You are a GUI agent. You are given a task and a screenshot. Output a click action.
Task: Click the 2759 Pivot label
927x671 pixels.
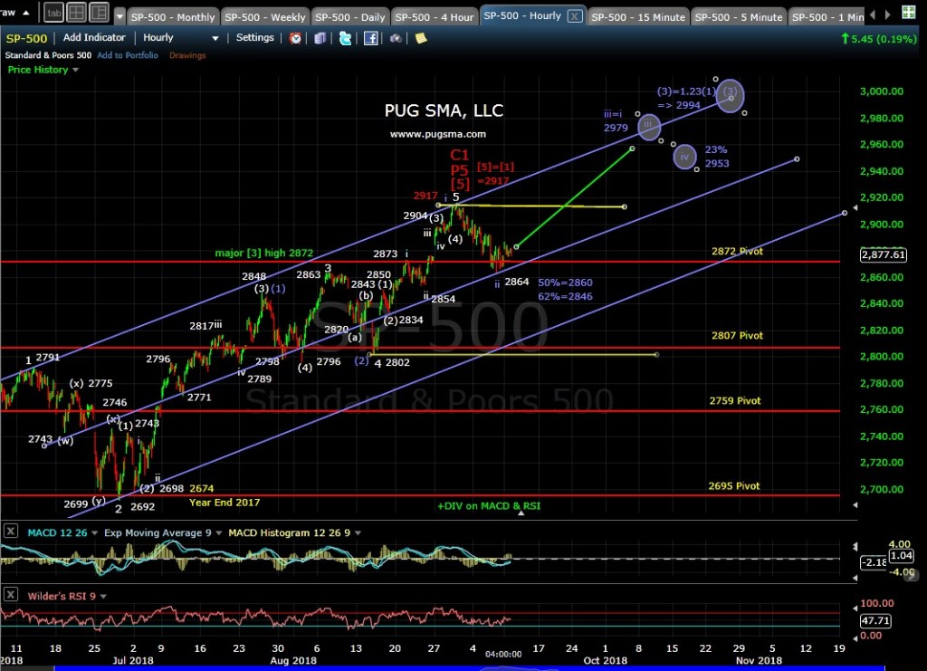click(x=735, y=400)
